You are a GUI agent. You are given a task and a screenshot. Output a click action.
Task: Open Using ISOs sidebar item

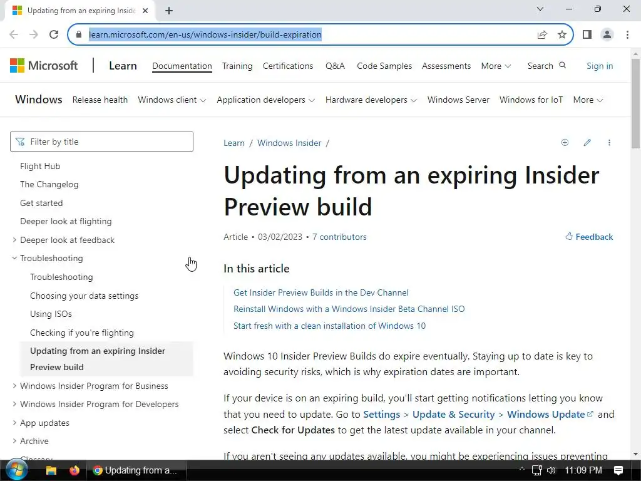pyautogui.click(x=51, y=314)
